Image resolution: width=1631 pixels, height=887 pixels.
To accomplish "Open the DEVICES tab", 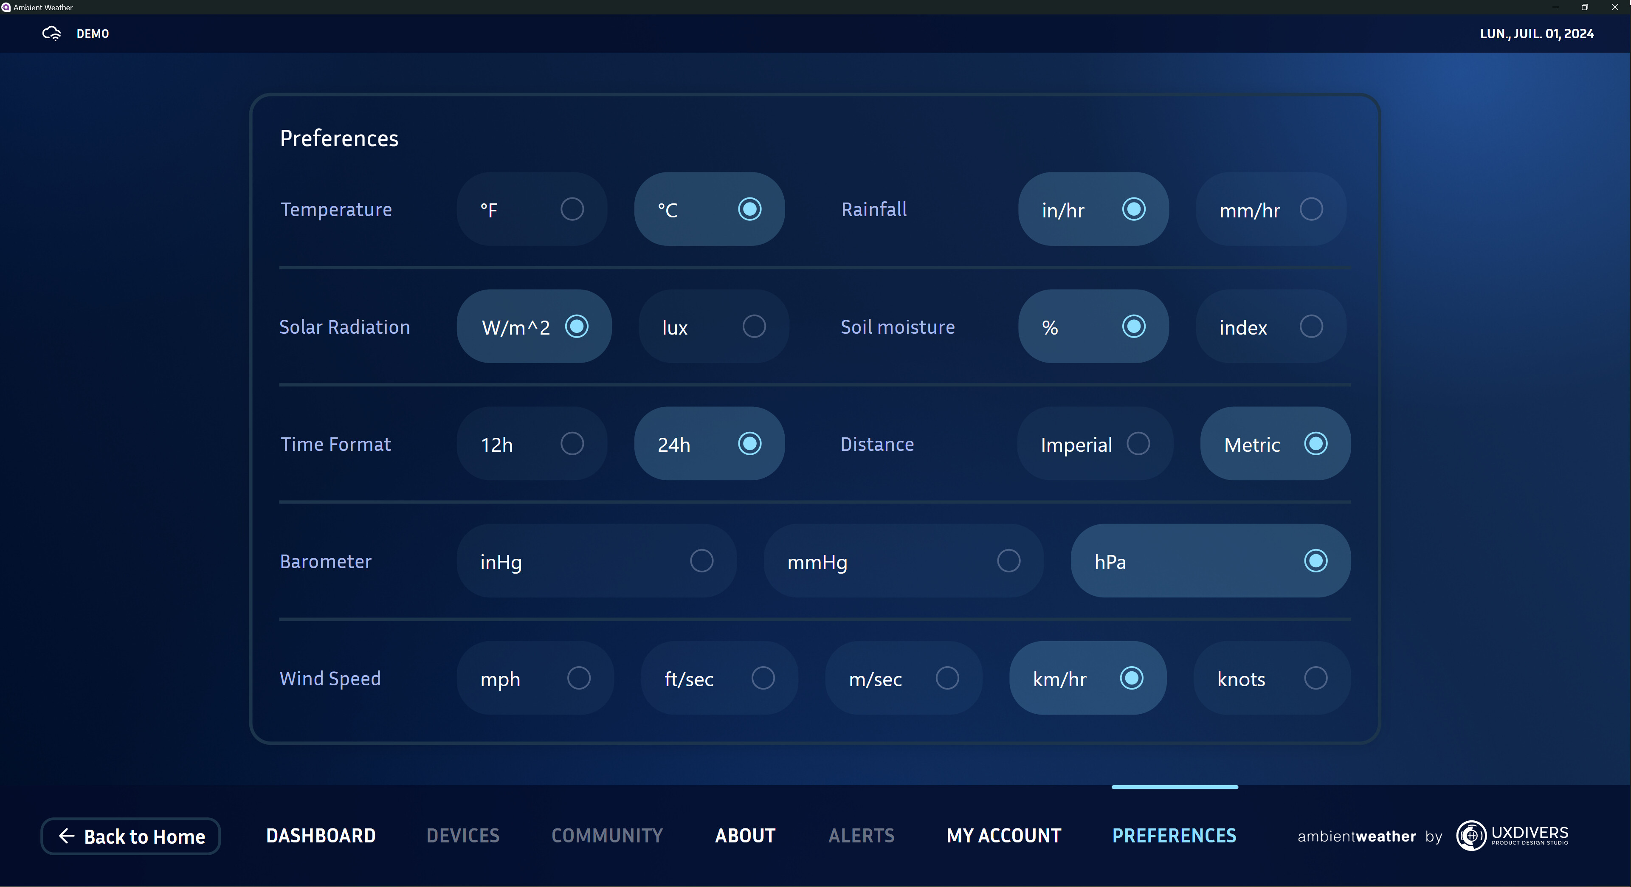I will point(463,836).
